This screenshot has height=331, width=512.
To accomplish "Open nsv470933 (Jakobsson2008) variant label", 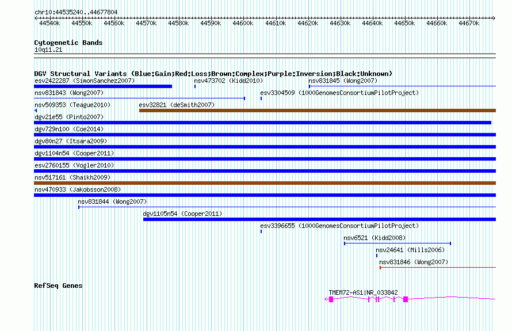I will pos(78,189).
